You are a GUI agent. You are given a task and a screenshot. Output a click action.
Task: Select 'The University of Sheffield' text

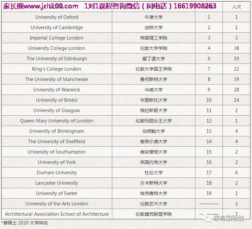click(57, 142)
